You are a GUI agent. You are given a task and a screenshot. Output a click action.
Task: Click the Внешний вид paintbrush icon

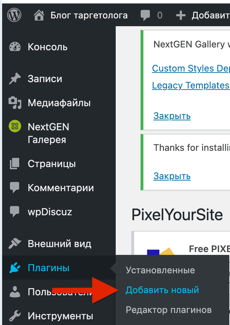(15, 244)
